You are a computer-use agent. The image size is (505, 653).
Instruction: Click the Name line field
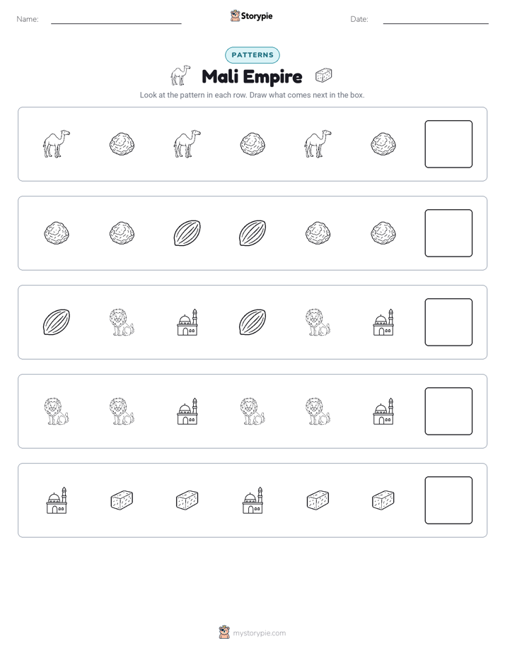(x=116, y=19)
